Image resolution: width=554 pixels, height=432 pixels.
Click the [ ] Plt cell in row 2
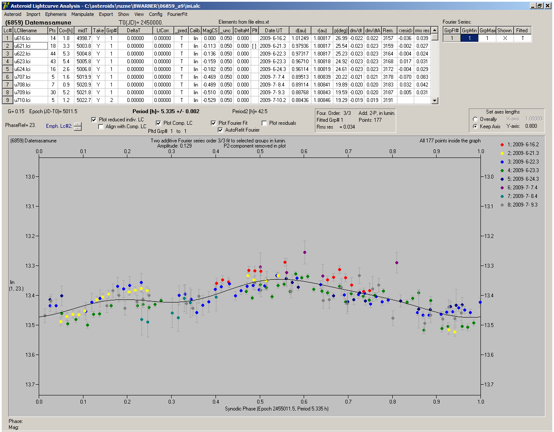point(255,46)
